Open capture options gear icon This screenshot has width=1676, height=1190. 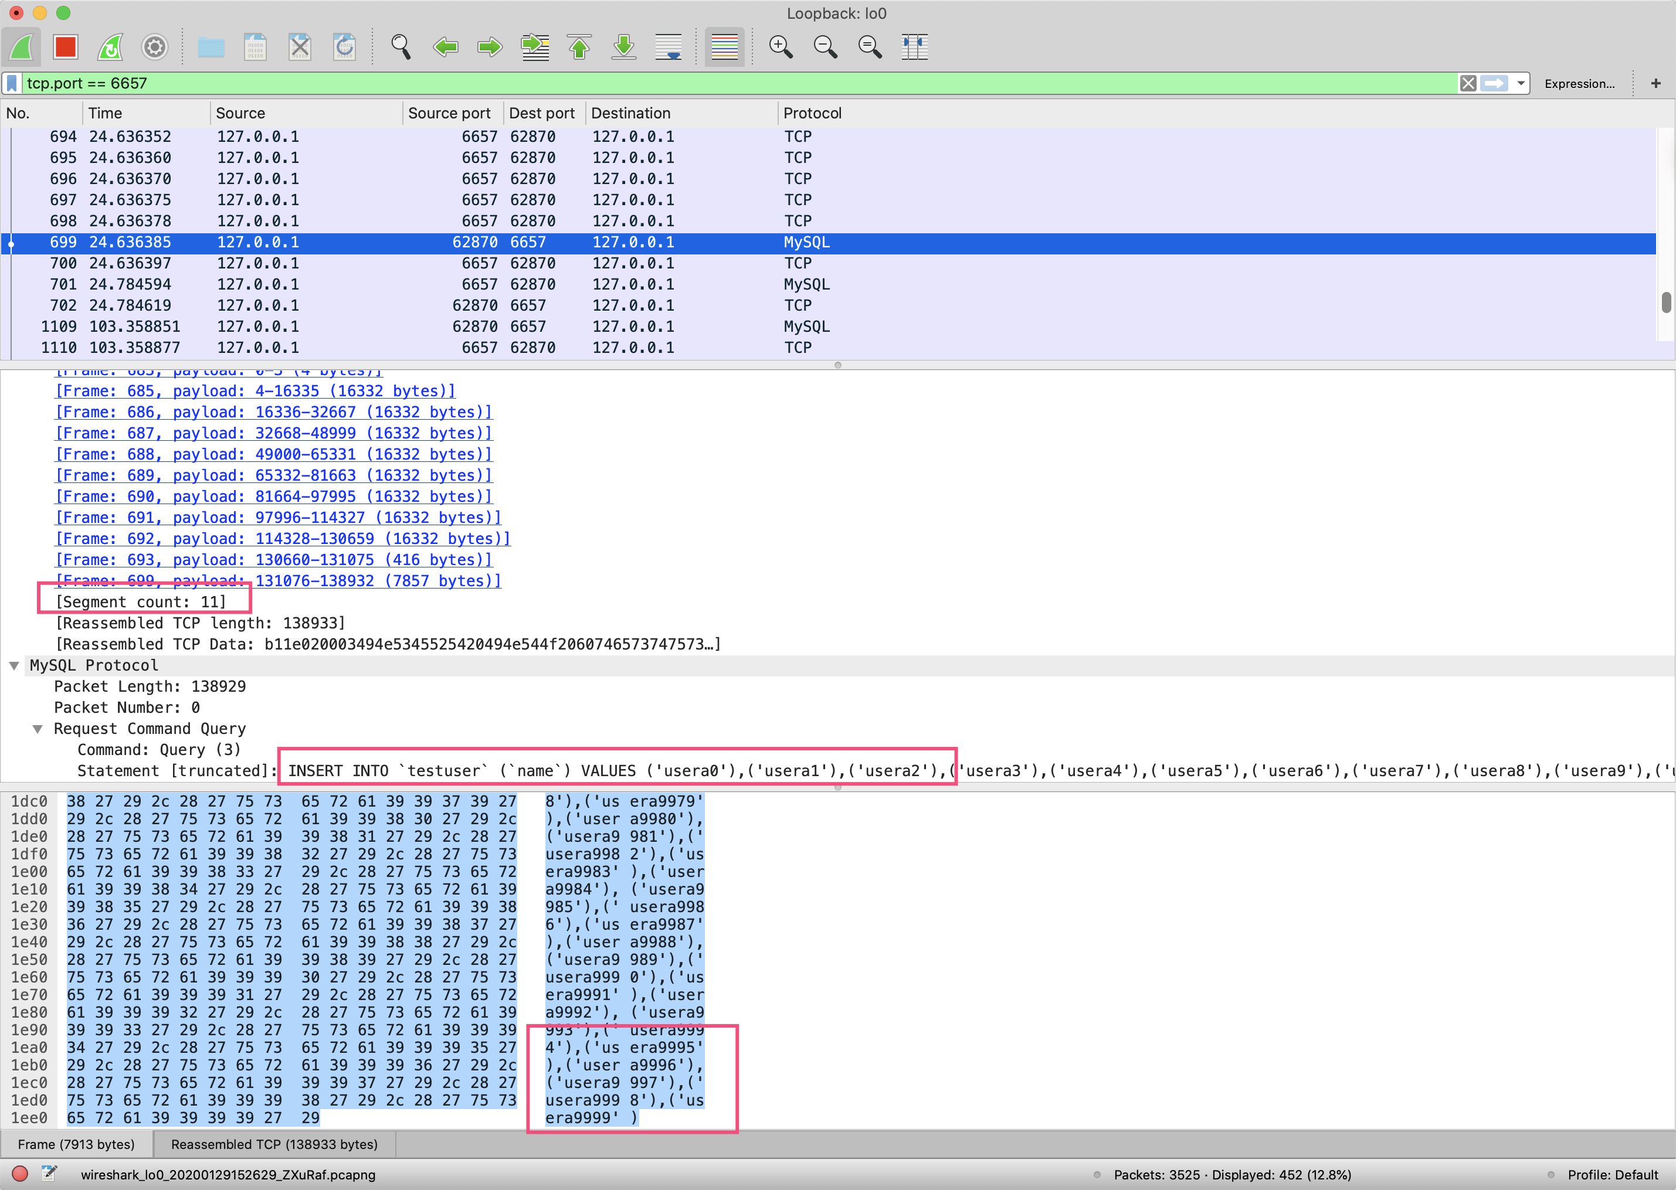coord(154,47)
